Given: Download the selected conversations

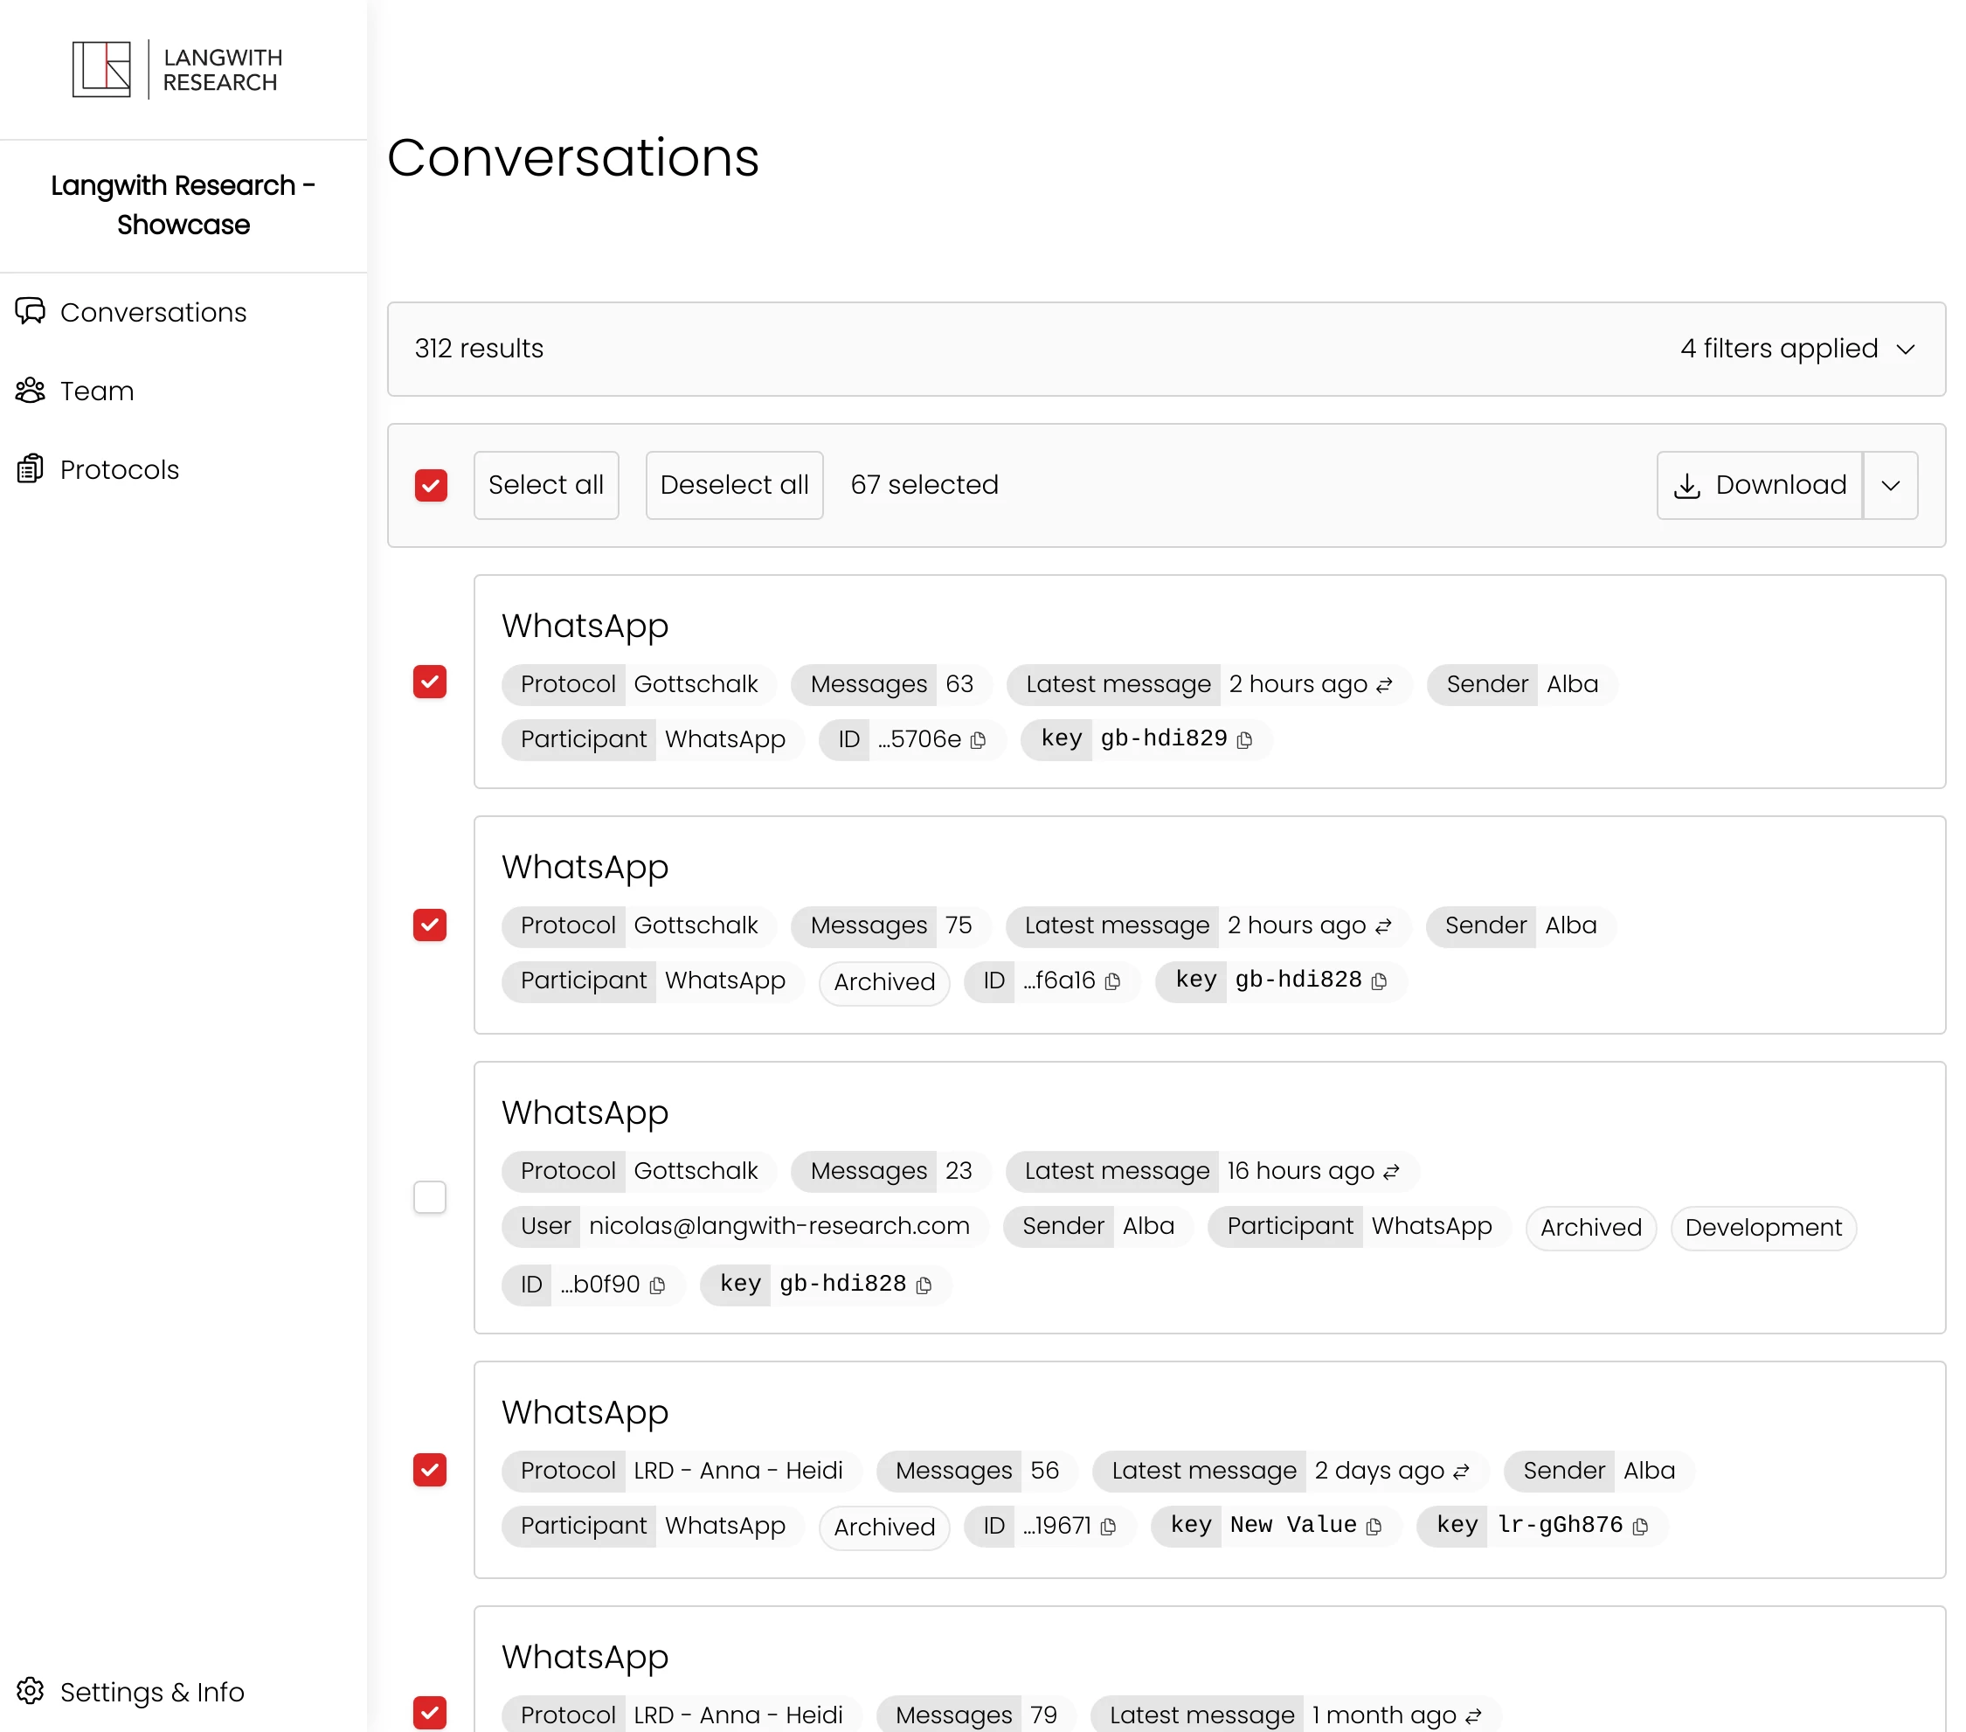Looking at the screenshot, I should pyautogui.click(x=1759, y=485).
